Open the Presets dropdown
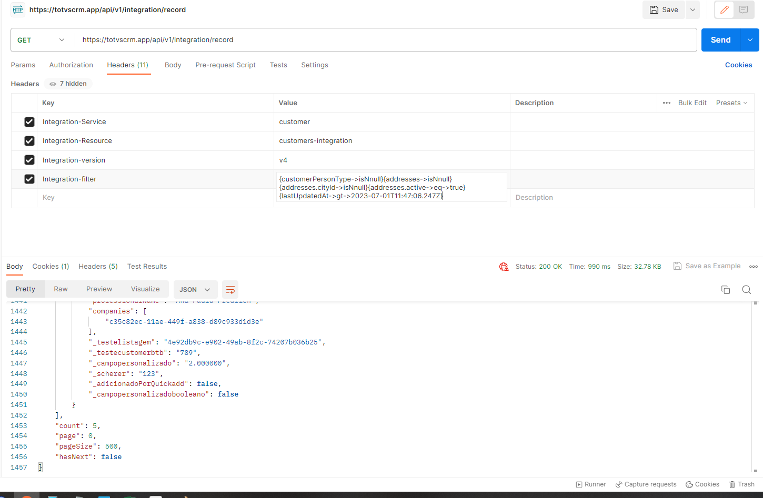 pyautogui.click(x=731, y=103)
